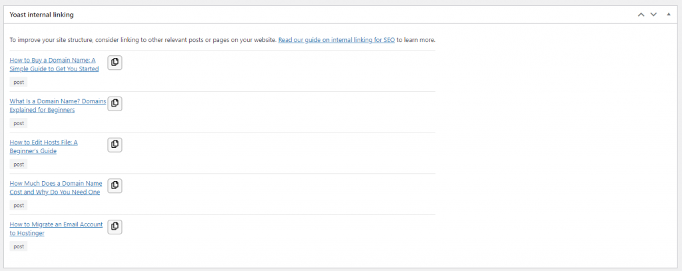The width and height of the screenshot is (682, 271).
Task: Copy link for What Is a Domain Name post
Action: point(115,104)
